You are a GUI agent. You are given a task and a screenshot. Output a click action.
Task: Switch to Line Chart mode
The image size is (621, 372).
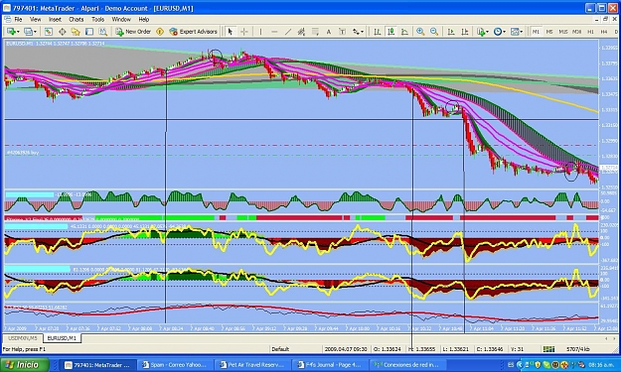[404, 32]
